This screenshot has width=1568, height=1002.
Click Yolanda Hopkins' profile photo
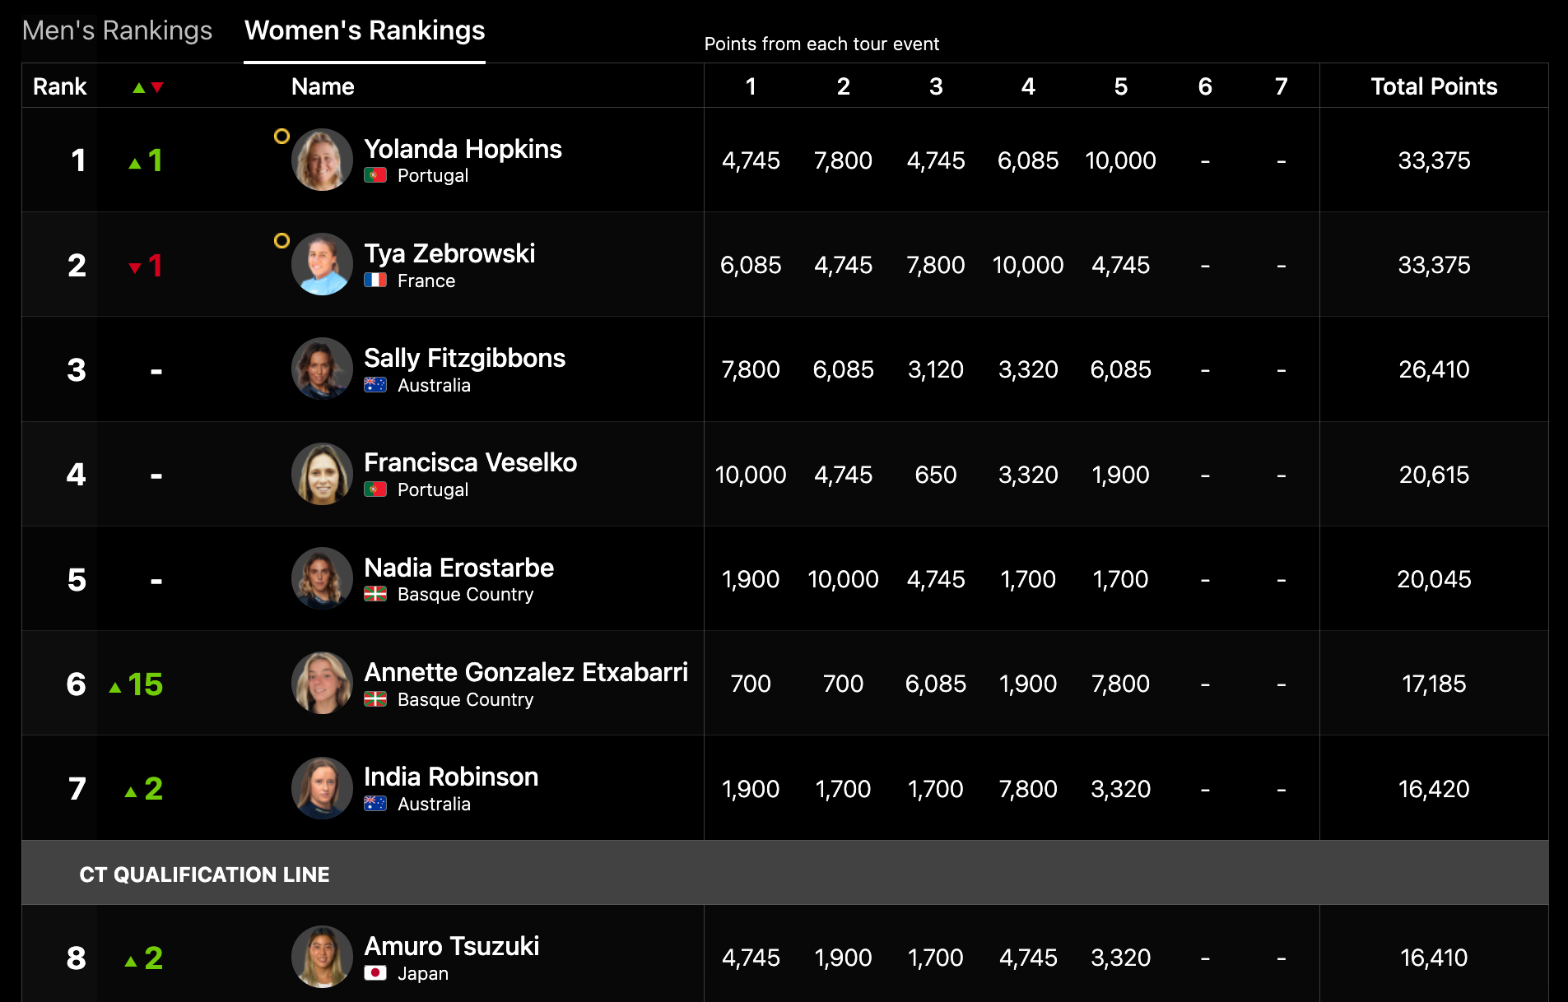pos(322,160)
